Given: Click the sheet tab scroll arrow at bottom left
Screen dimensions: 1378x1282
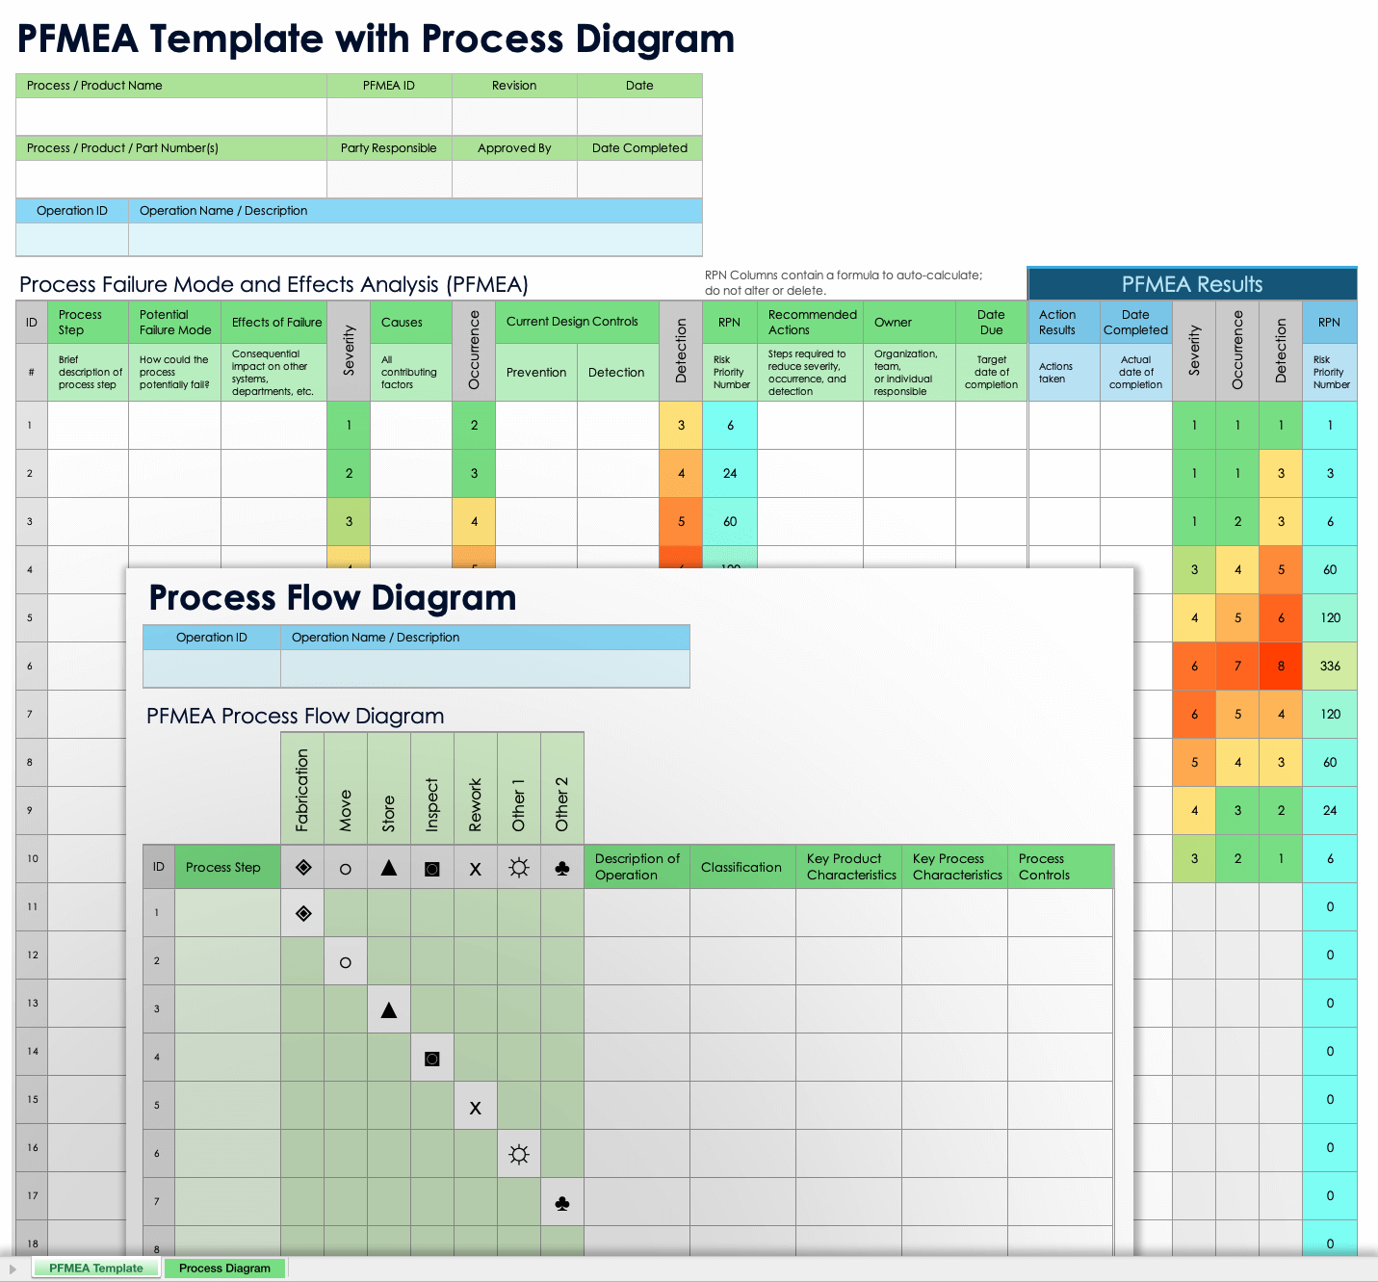Looking at the screenshot, I should (x=13, y=1269).
